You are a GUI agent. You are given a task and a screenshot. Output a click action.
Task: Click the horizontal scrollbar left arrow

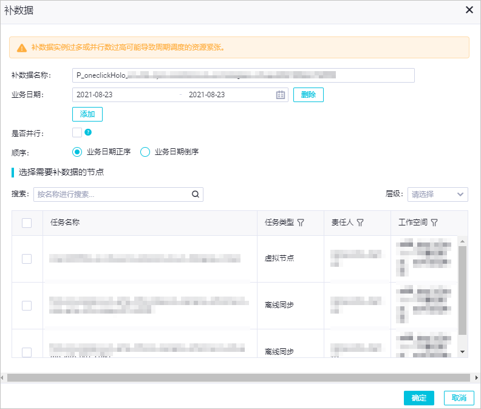[2, 377]
